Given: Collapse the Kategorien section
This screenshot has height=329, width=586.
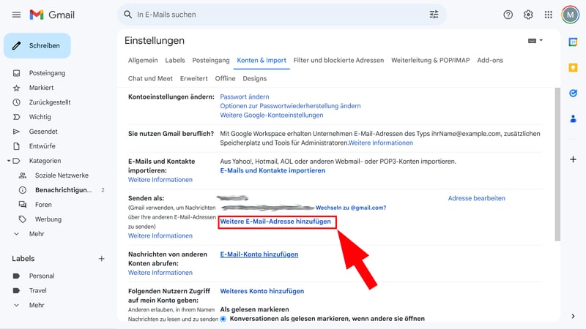Looking at the screenshot, I should pos(8,161).
